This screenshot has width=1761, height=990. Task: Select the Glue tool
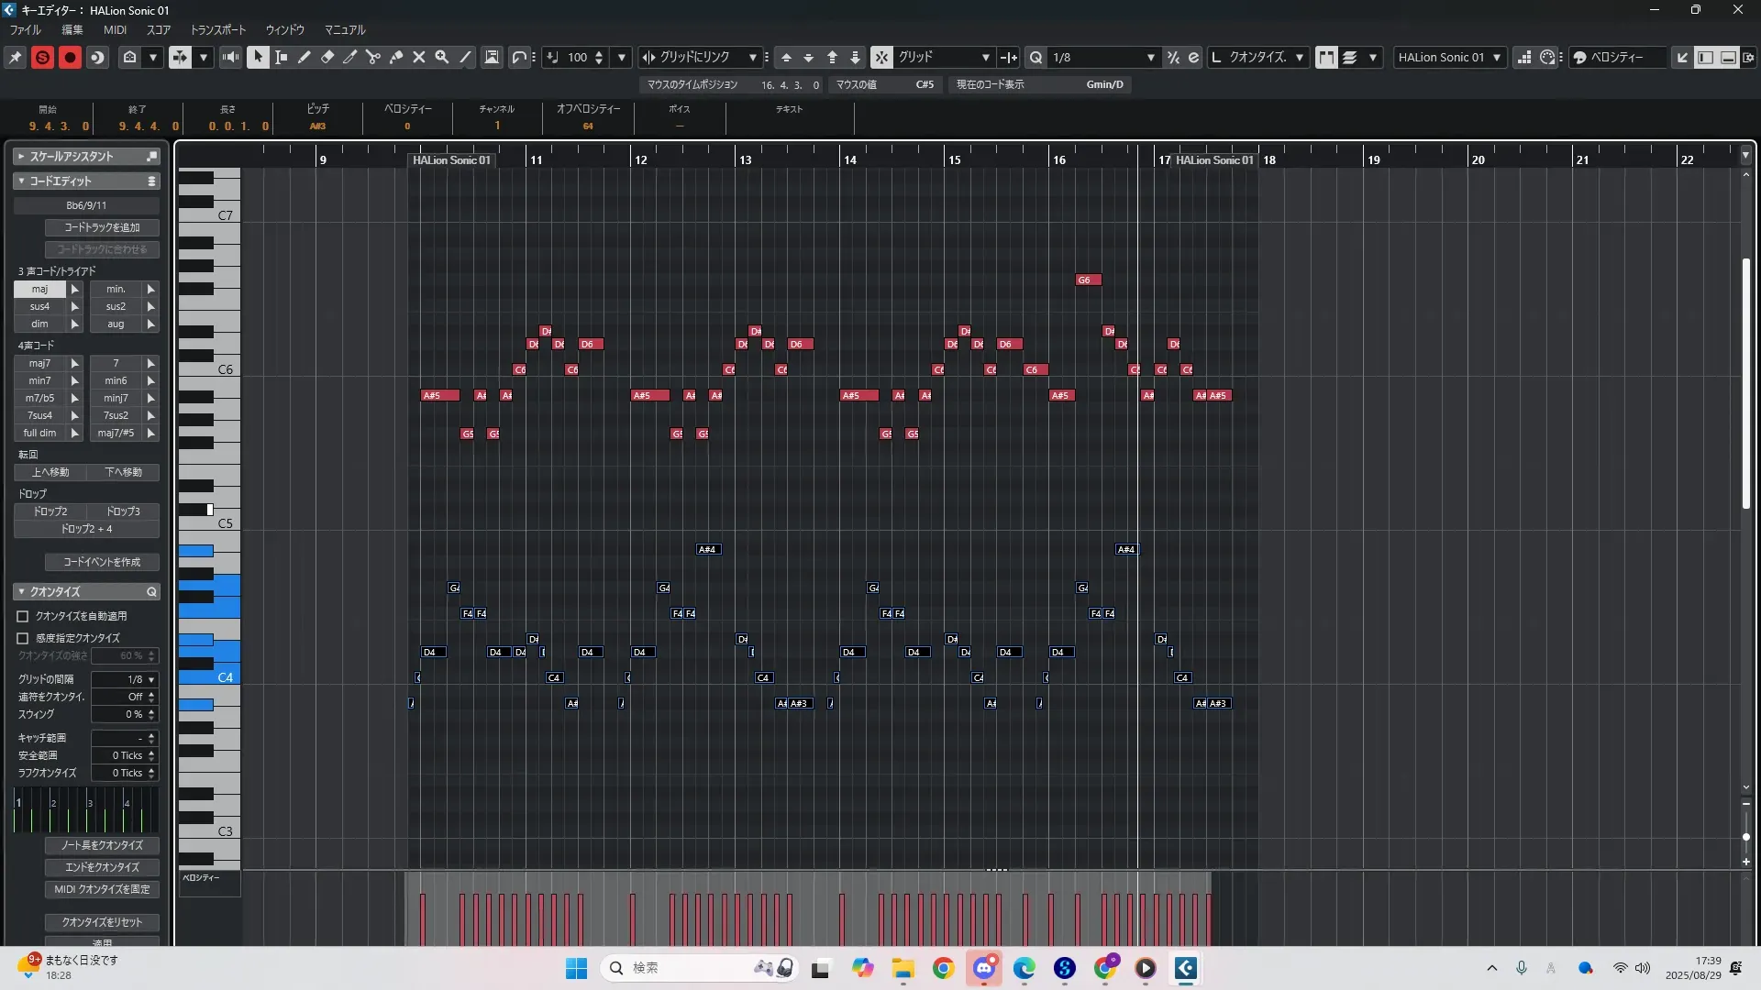[x=396, y=57]
